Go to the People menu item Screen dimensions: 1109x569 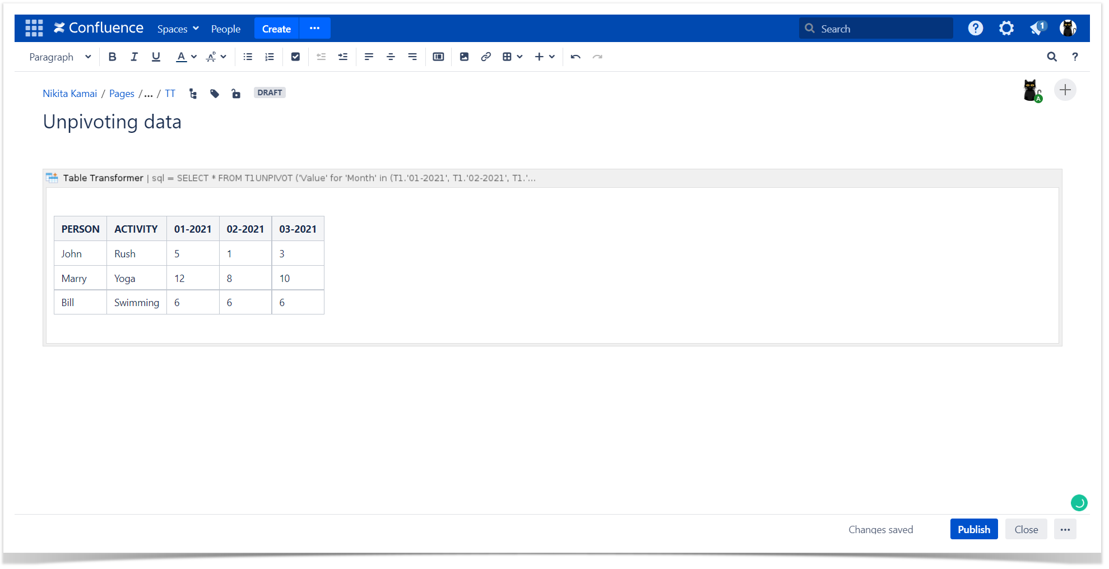click(x=225, y=29)
